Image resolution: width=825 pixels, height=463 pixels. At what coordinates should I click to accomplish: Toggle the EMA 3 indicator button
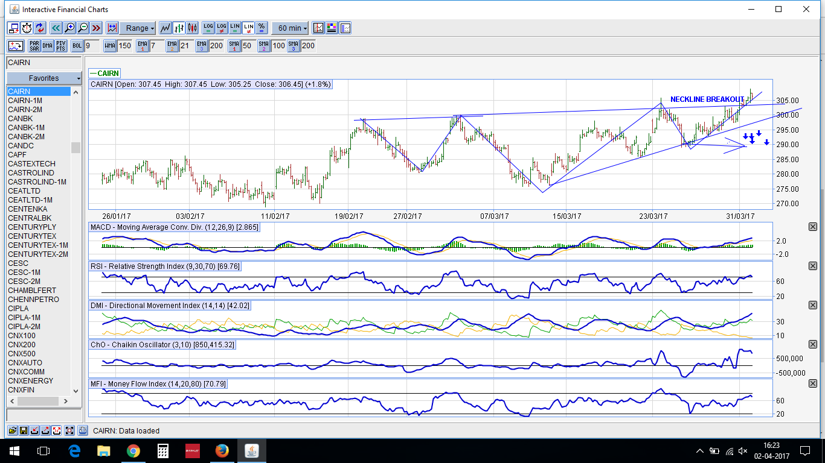202,45
